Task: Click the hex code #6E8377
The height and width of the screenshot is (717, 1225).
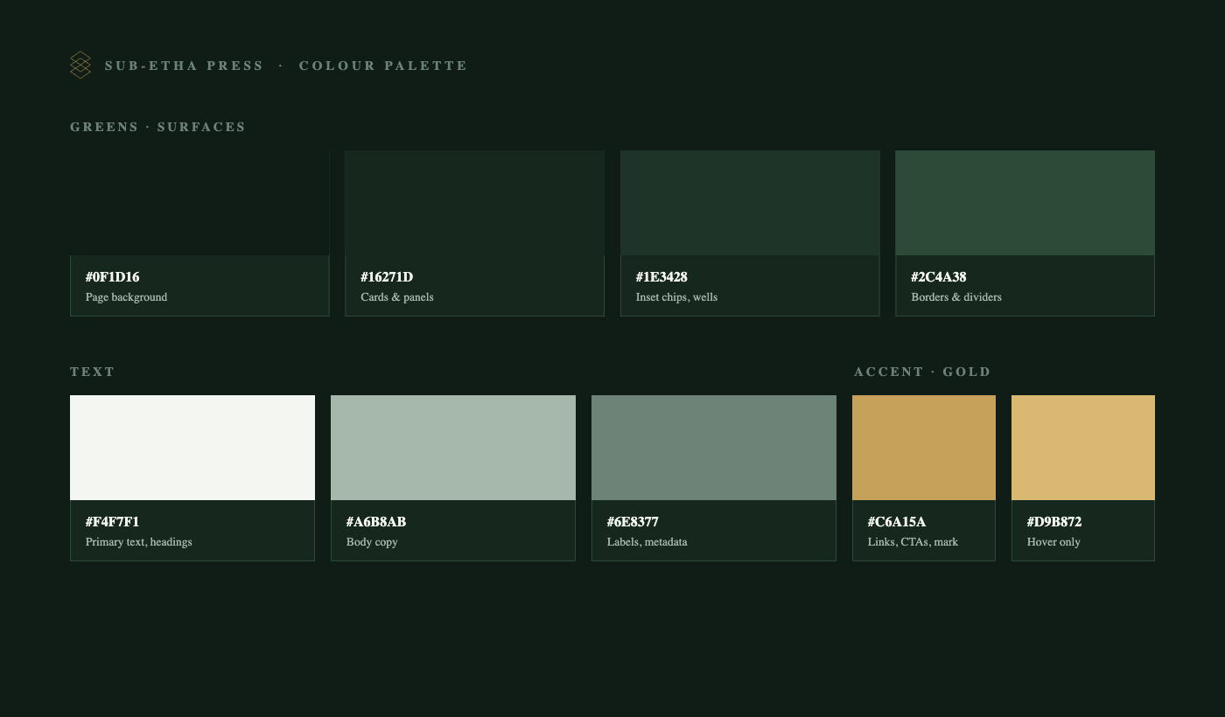Action: (x=633, y=522)
